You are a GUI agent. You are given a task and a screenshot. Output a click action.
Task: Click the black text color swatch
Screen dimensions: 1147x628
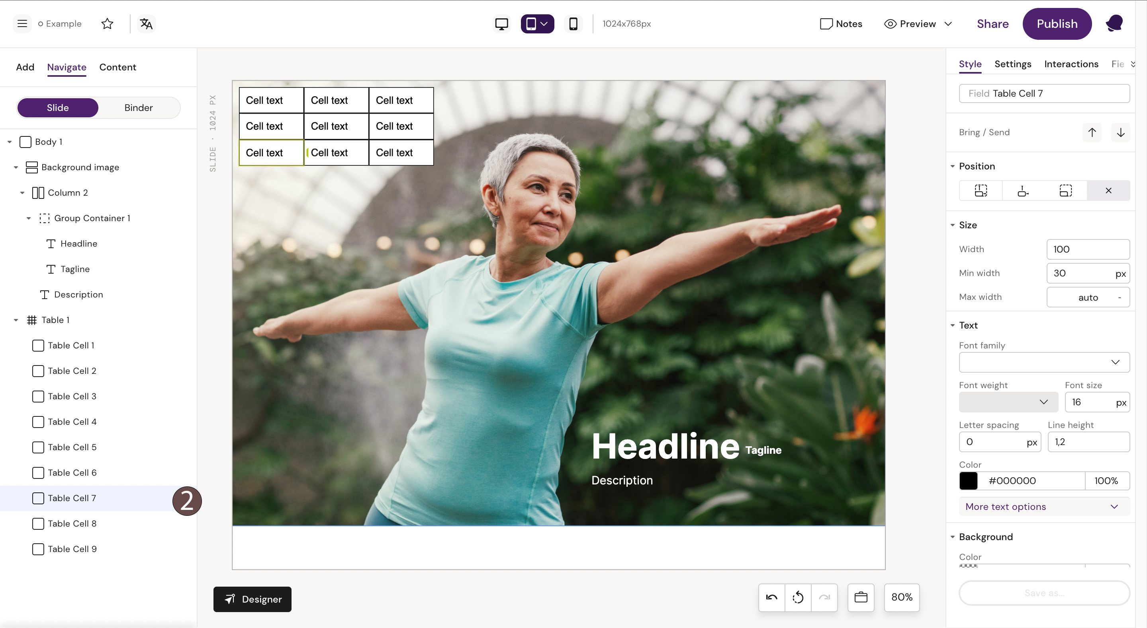click(968, 480)
